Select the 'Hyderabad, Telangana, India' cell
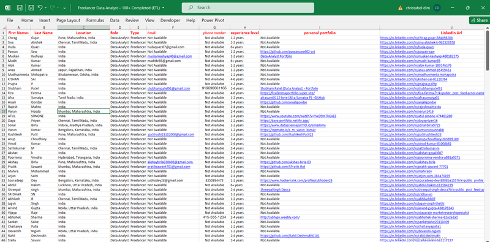 (x=83, y=157)
